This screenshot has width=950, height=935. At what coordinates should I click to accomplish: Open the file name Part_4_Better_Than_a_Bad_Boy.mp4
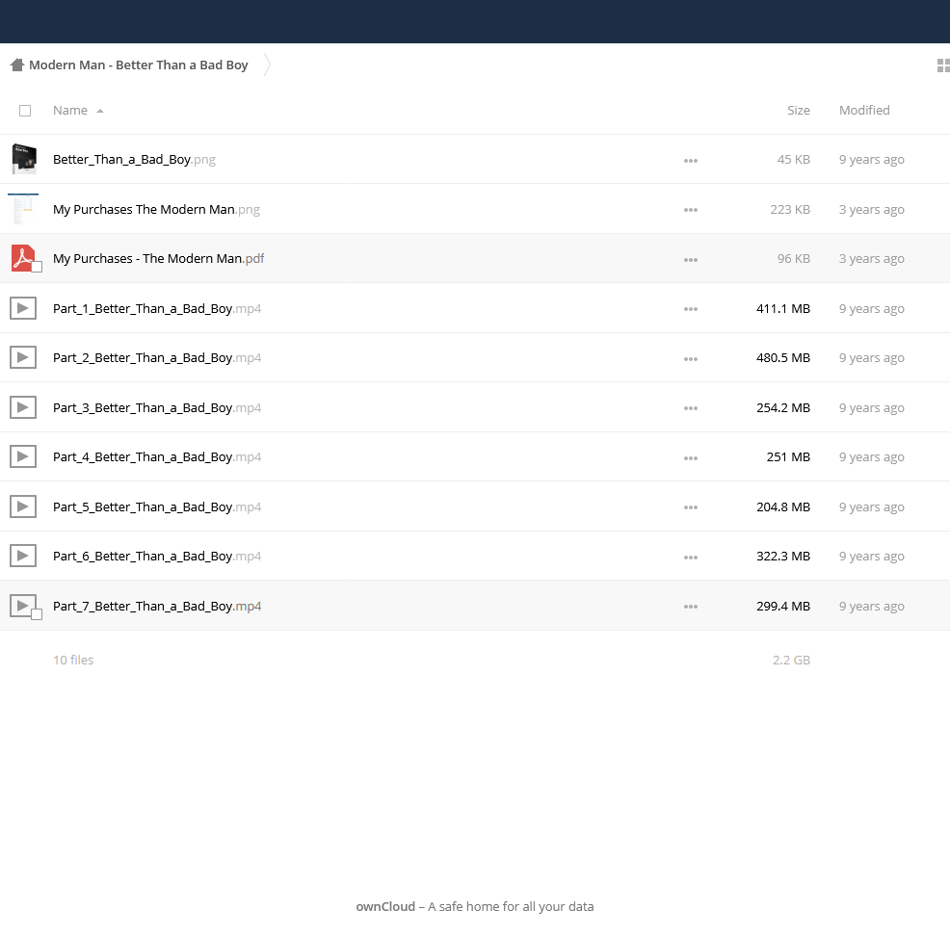pos(157,457)
